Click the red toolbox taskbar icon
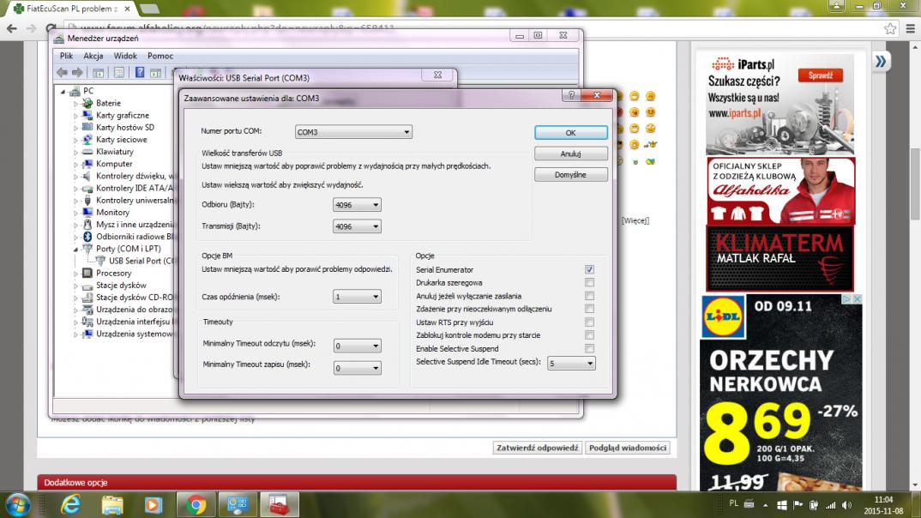921x518 pixels. pyautogui.click(x=279, y=505)
